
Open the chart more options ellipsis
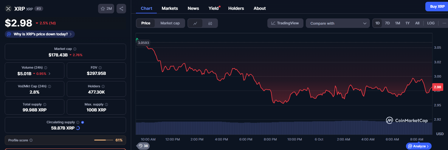[x=444, y=23]
